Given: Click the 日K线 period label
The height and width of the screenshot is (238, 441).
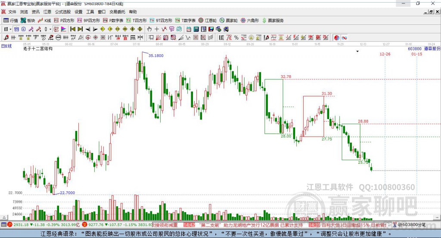Looking at the screenshot, I should click(x=6, y=46).
